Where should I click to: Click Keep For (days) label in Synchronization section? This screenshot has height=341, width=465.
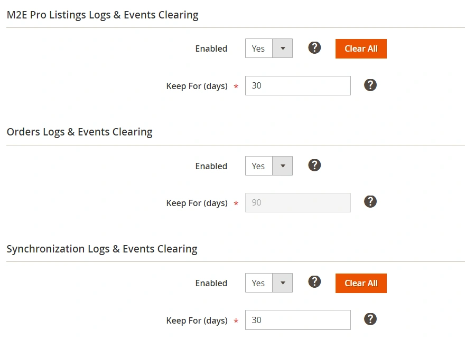(197, 320)
